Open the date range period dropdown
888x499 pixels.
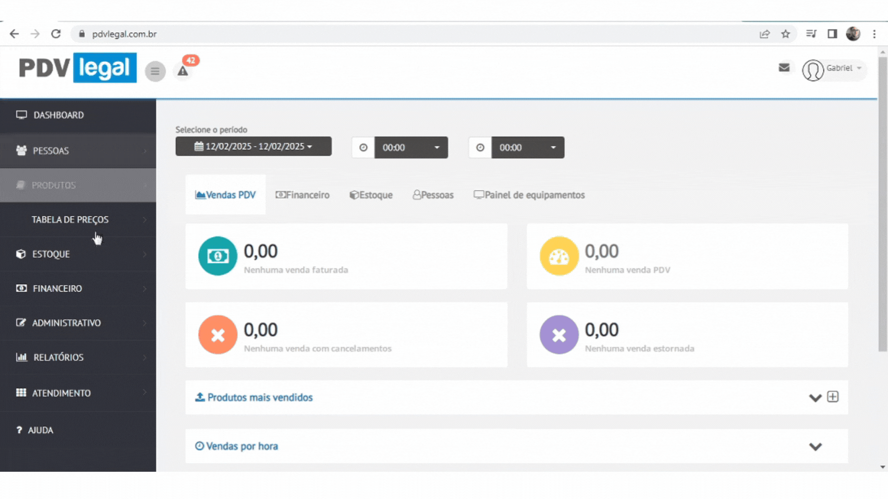253,146
